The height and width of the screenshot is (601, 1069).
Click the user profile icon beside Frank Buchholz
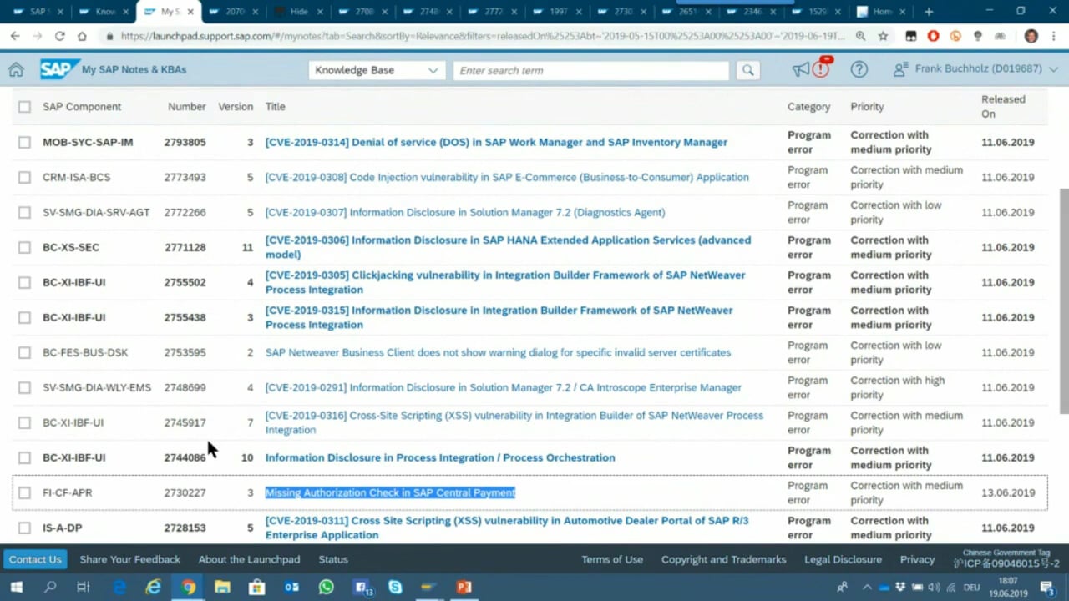(900, 70)
